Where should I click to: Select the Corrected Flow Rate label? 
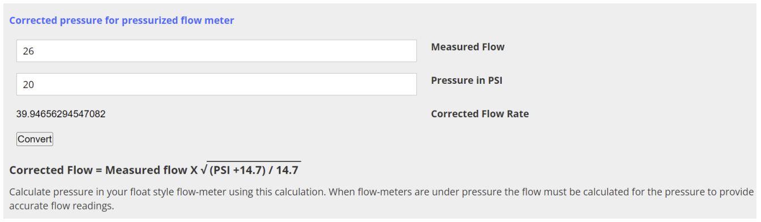click(x=480, y=114)
